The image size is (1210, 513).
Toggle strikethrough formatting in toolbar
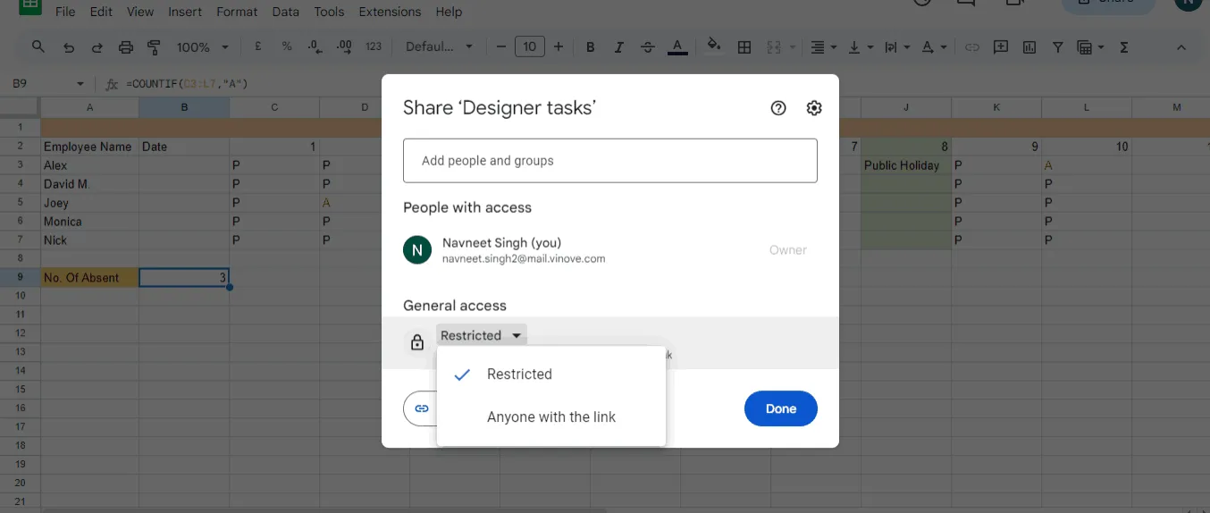coord(647,47)
